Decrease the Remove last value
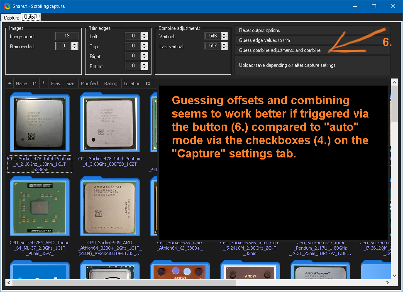 pyautogui.click(x=75, y=48)
